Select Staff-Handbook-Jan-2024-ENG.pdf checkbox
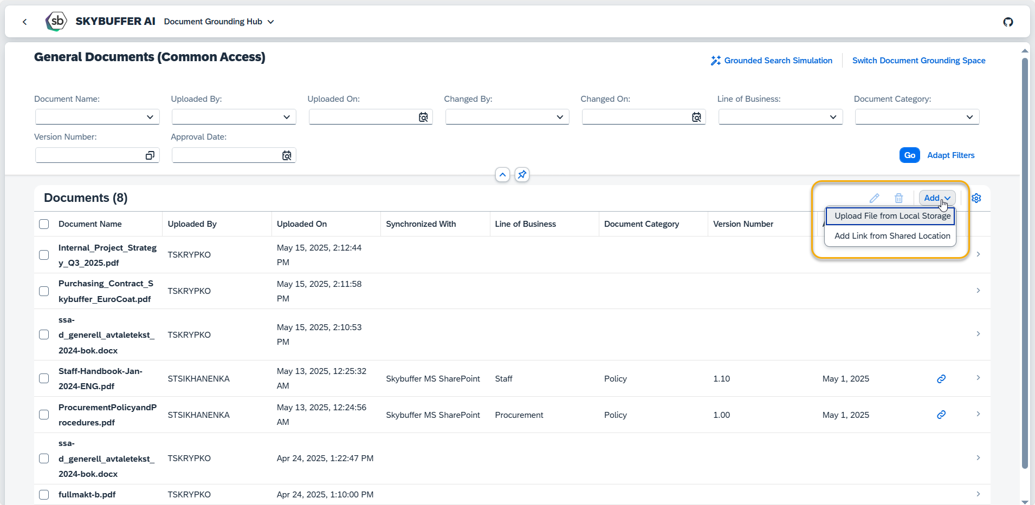Screen dimensions: 1035x505 (x=44, y=378)
